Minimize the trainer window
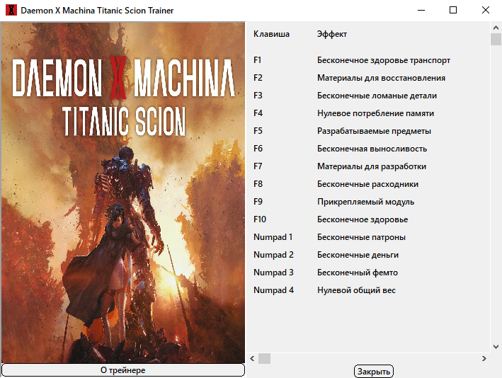This screenshot has height=378, width=502. pyautogui.click(x=421, y=10)
